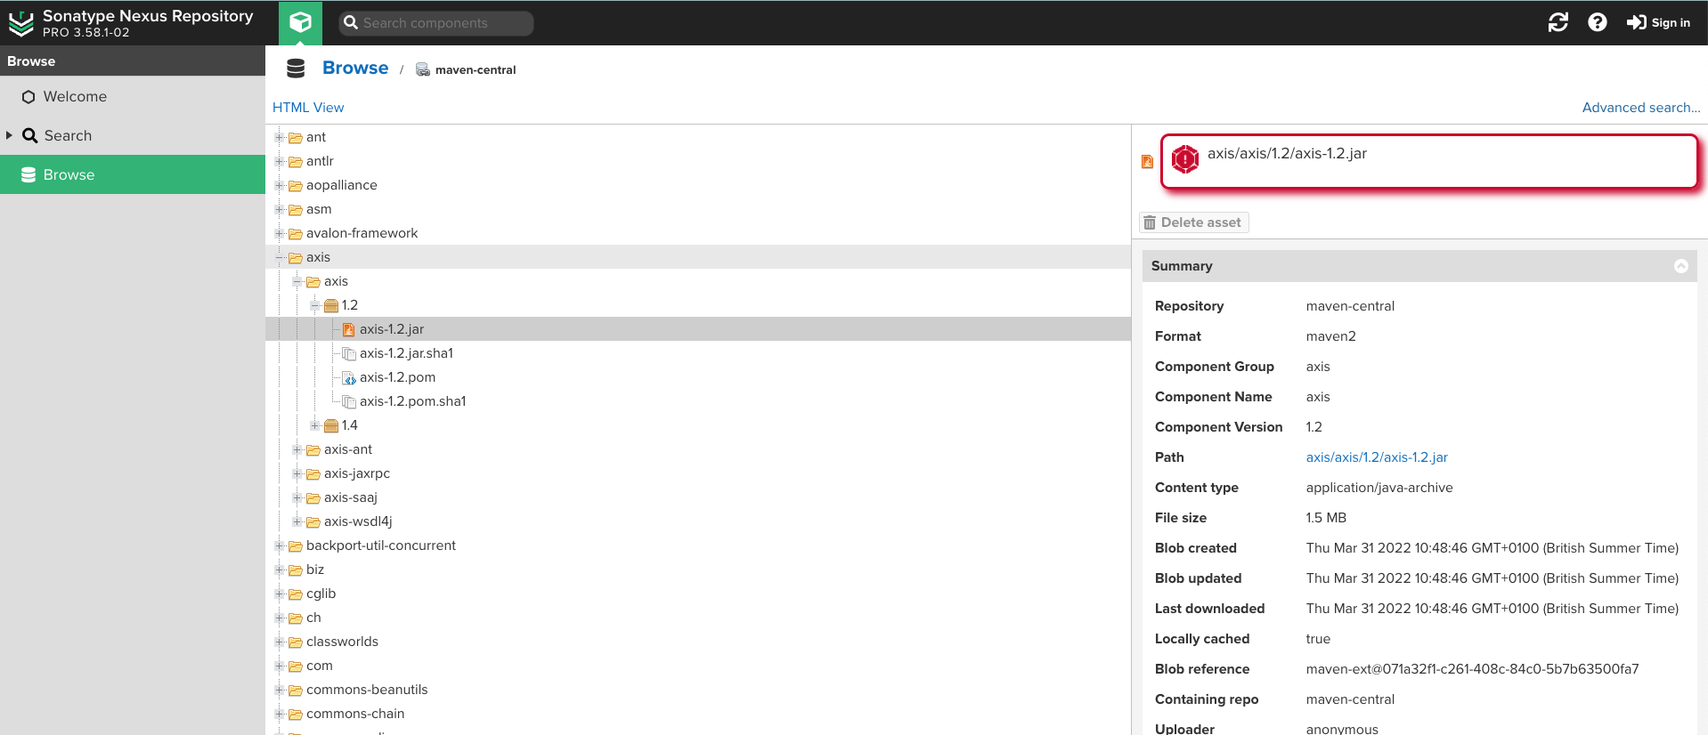Viewport: 1708px width, 735px height.
Task: Open the axis/axis/1.2/axis-1.2.jar path link
Action: (1377, 457)
